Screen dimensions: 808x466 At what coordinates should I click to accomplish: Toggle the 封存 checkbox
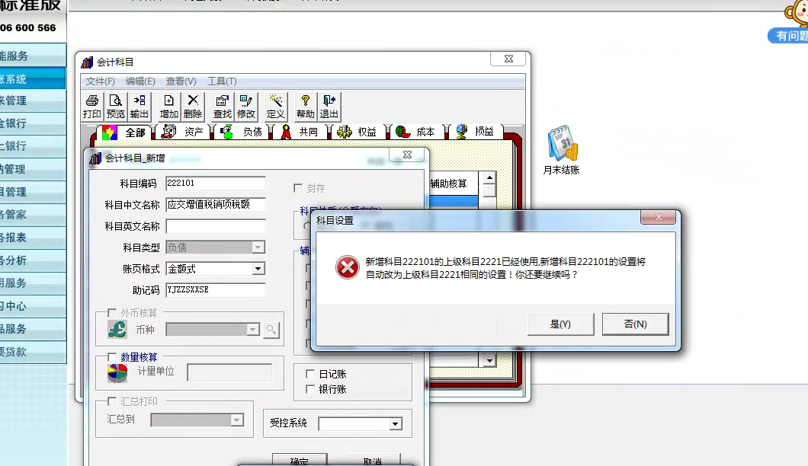tap(298, 188)
